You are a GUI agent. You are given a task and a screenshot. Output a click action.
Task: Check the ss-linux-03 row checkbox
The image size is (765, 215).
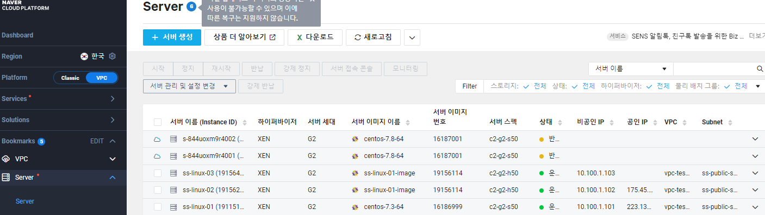pyautogui.click(x=158, y=173)
